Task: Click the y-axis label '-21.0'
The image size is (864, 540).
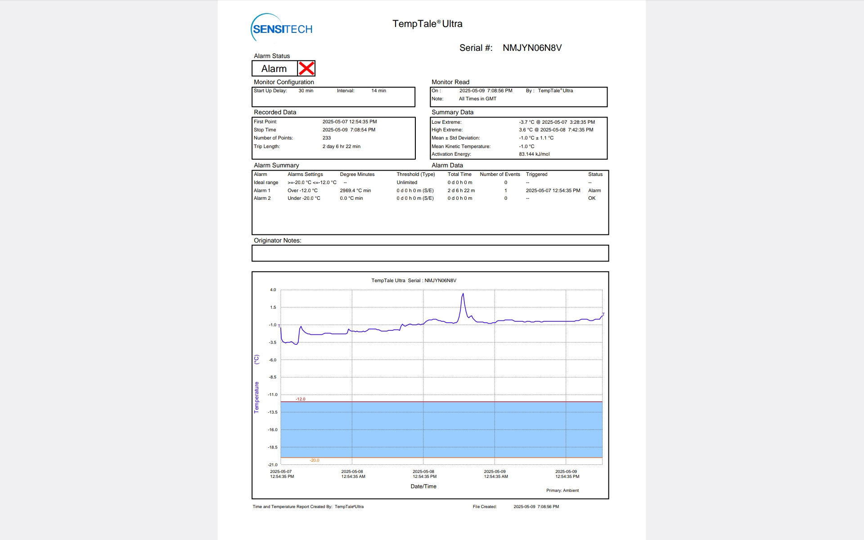Action: click(273, 465)
